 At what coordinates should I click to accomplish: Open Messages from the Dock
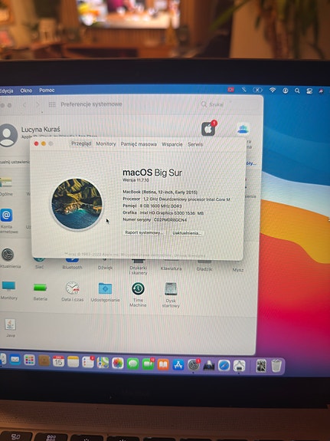133,364
